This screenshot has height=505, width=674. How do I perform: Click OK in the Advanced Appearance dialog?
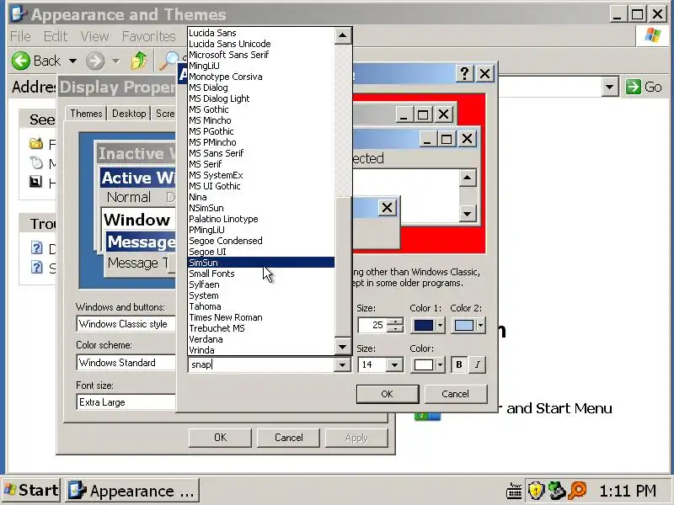click(388, 394)
